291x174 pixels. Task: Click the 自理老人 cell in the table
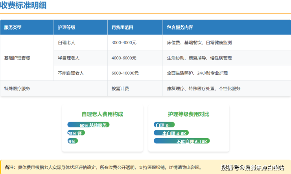click(66, 43)
